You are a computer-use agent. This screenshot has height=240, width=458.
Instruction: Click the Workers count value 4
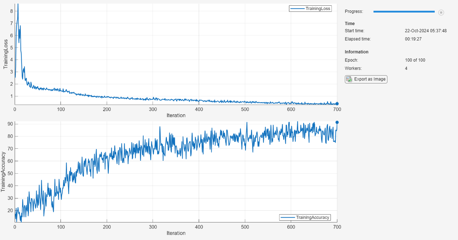pyautogui.click(x=406, y=68)
